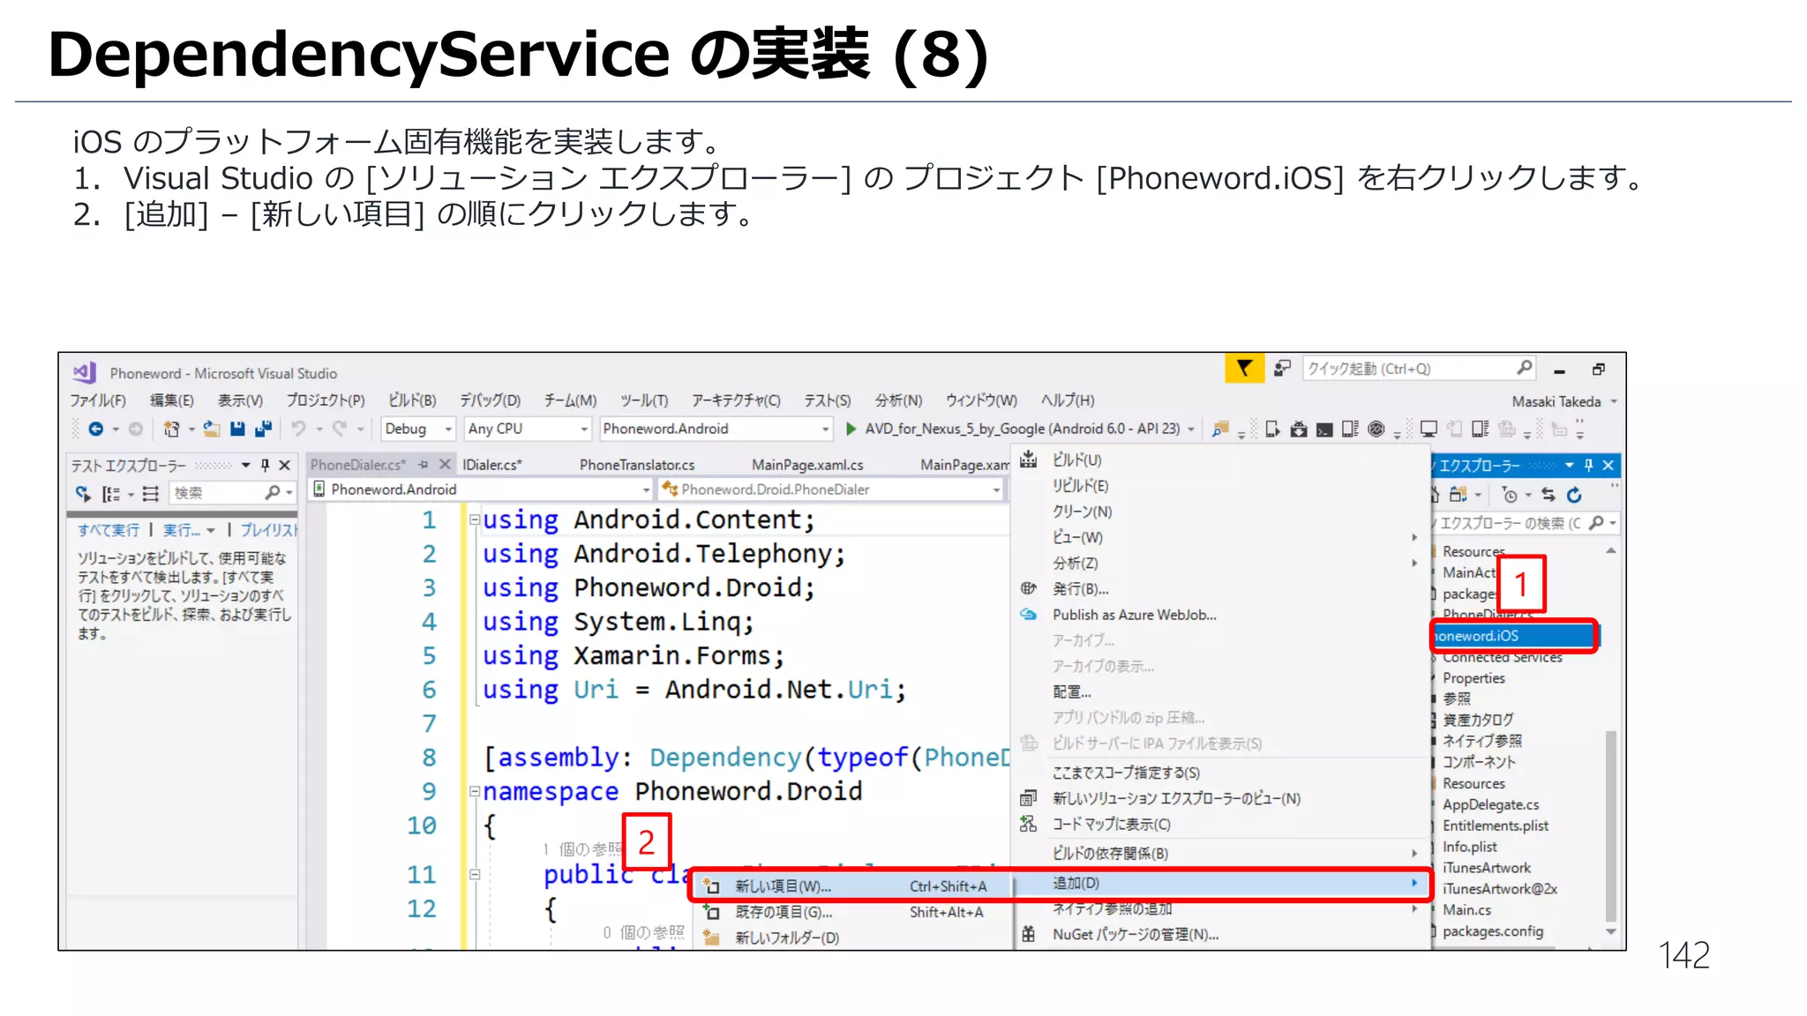This screenshot has height=1016, width=1807.
Task: Open the Any CPU platform dropdown
Action: [x=528, y=429]
